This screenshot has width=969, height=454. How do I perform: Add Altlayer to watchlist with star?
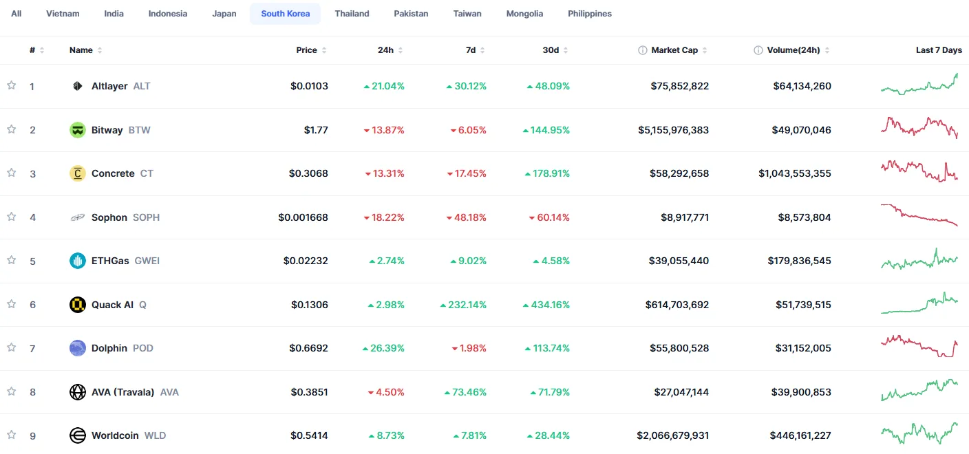[11, 85]
